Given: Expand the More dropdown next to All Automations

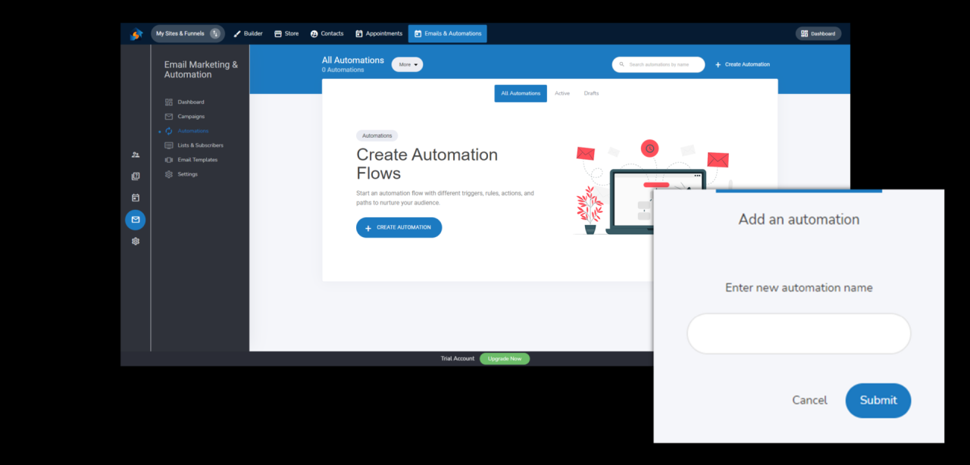Looking at the screenshot, I should coord(407,64).
